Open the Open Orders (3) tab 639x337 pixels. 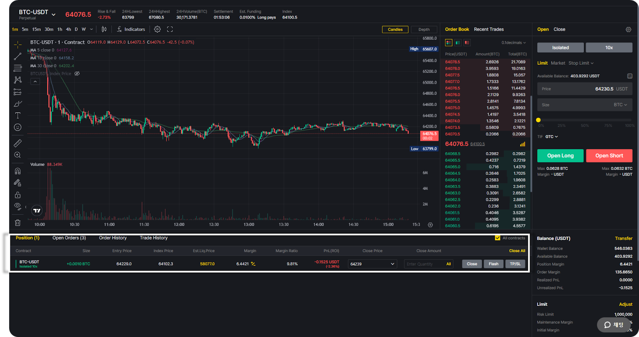(x=69, y=238)
